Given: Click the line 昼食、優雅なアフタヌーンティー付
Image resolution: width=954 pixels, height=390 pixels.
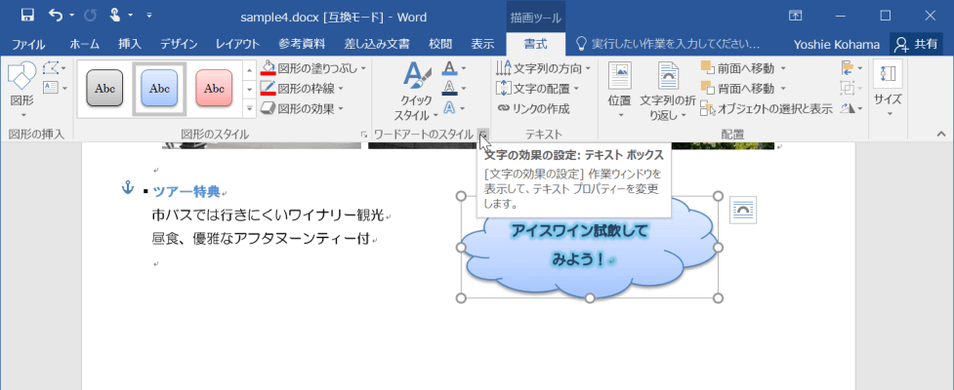Looking at the screenshot, I should coord(261,239).
